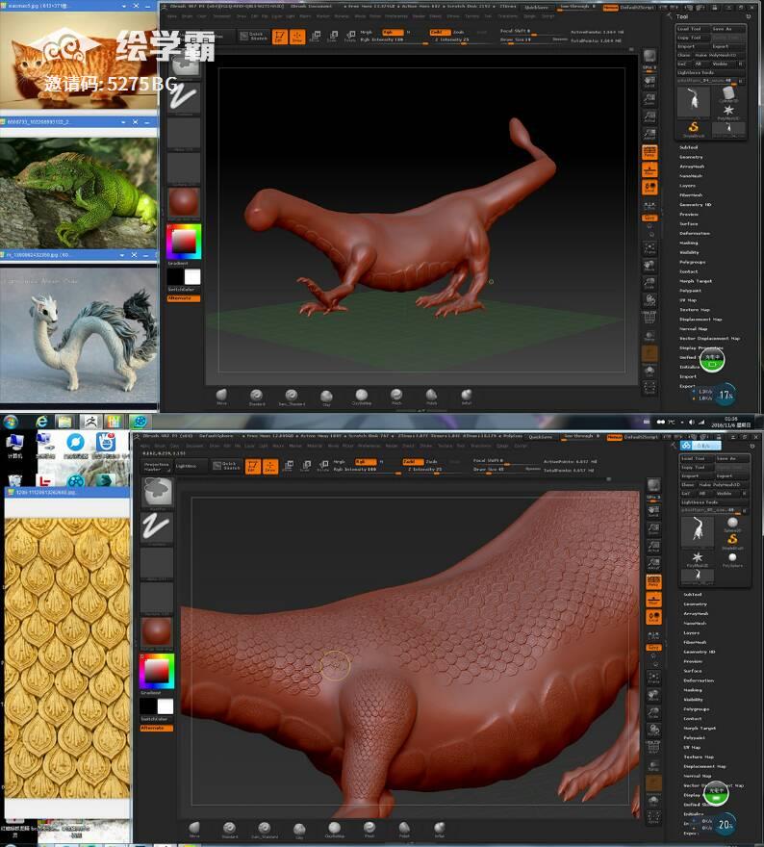
Task: Choose ClayBuildup brush in upper ZBrush bottom shelf
Action: coord(361,397)
